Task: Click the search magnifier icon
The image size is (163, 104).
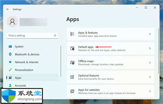Action: point(55,35)
